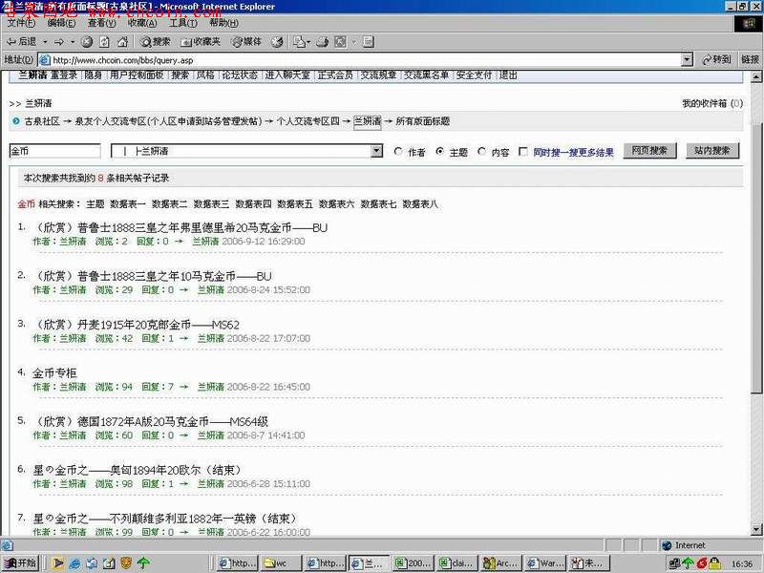The width and height of the screenshot is (764, 573).
Task: Open the 收藏夹 favorites toolbar button
Action: click(201, 42)
